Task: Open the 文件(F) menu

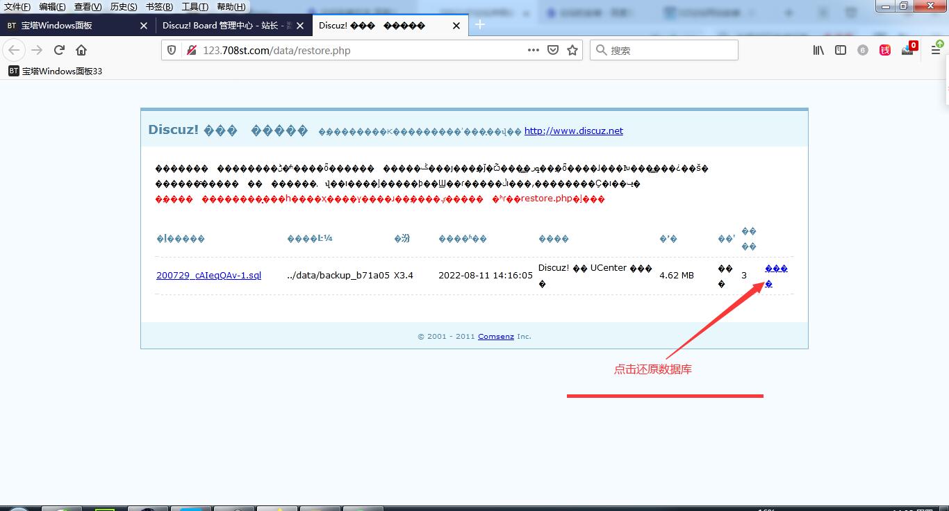Action: click(x=17, y=7)
